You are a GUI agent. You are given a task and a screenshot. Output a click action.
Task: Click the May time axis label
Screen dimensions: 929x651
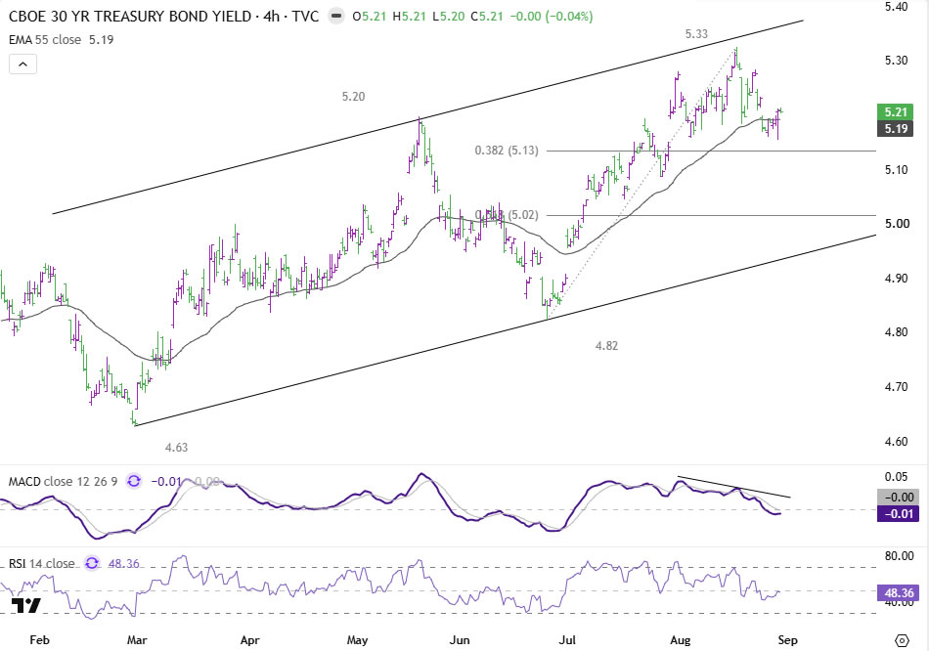click(x=357, y=640)
